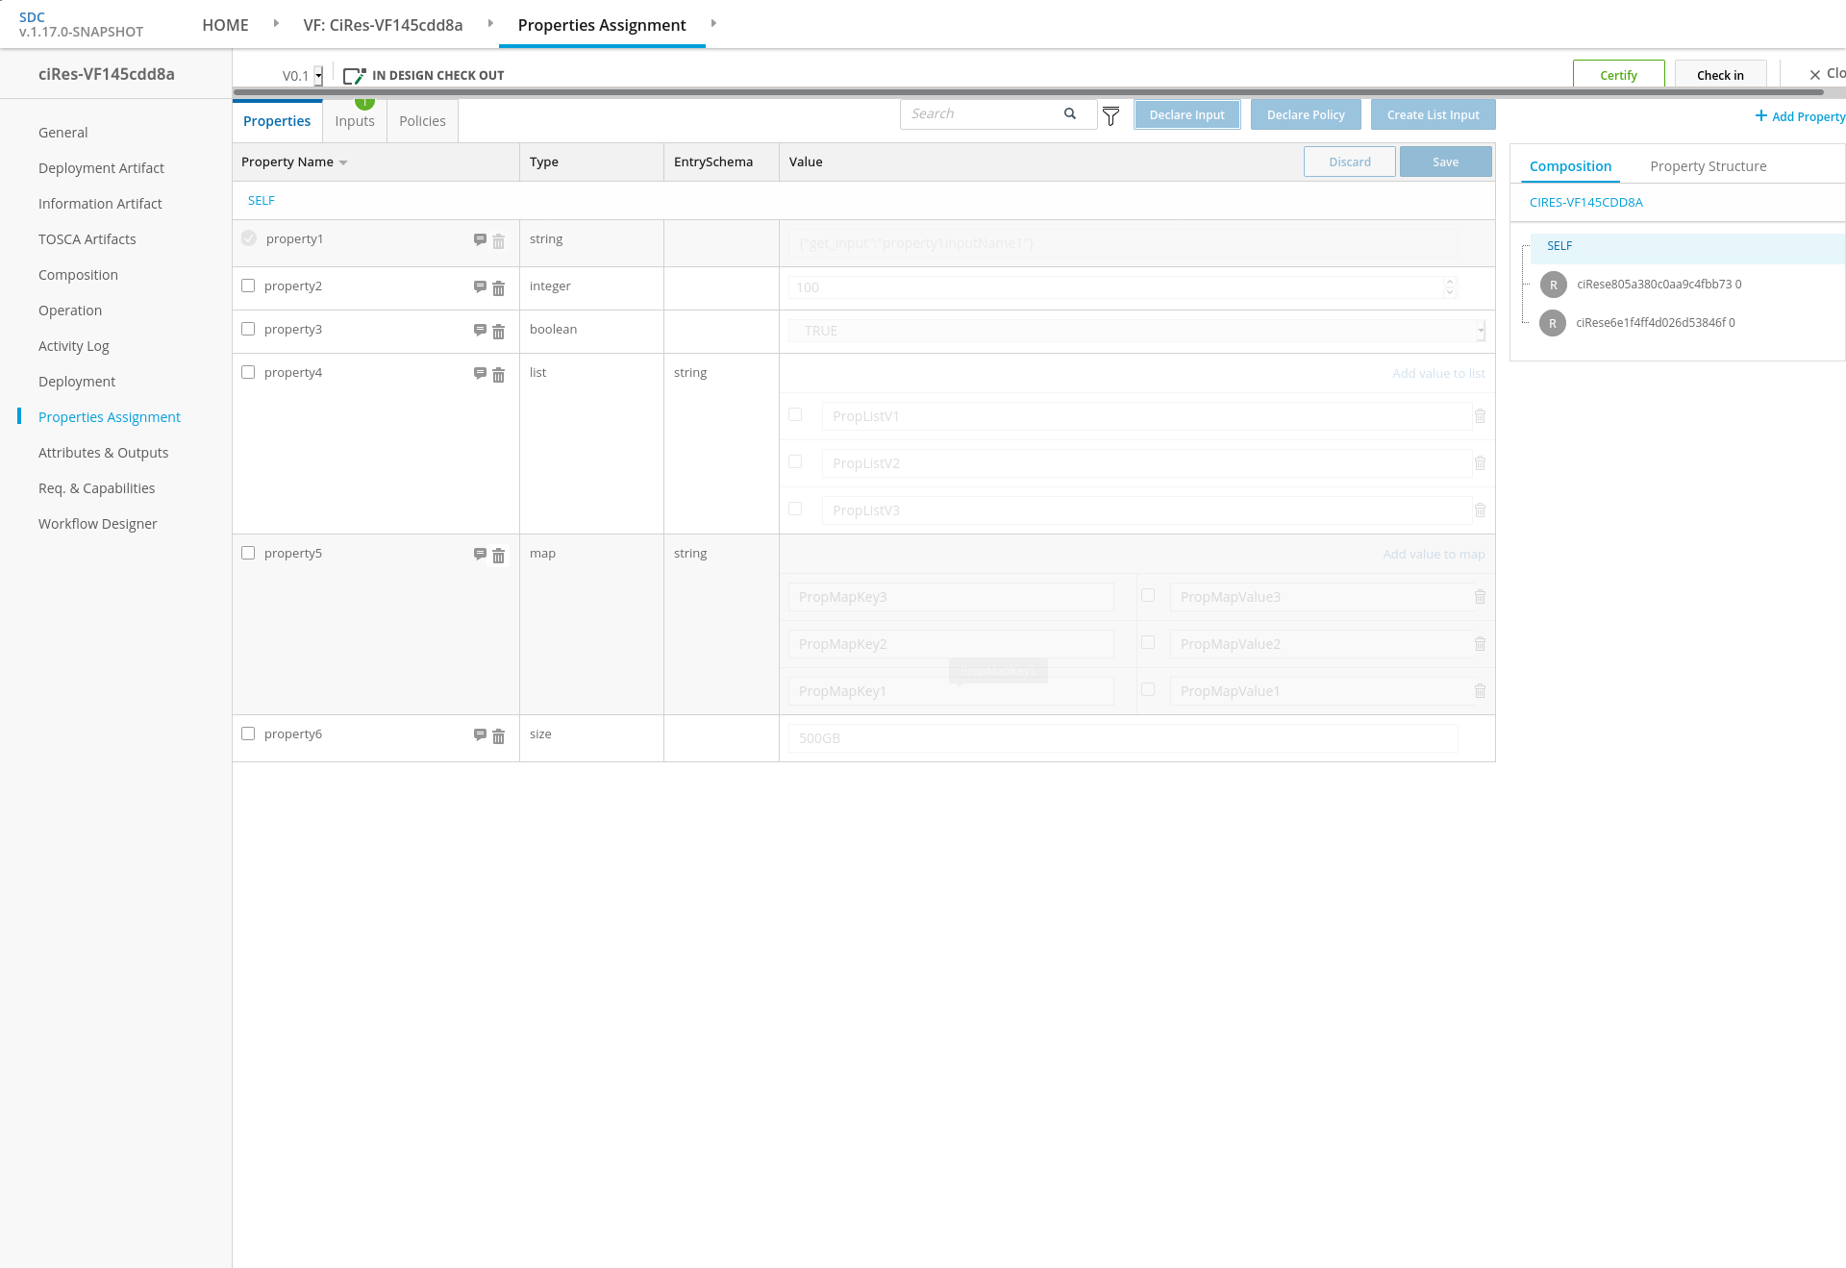This screenshot has height=1268, width=1846.
Task: Select the Composition tab in right panel
Action: (x=1570, y=166)
